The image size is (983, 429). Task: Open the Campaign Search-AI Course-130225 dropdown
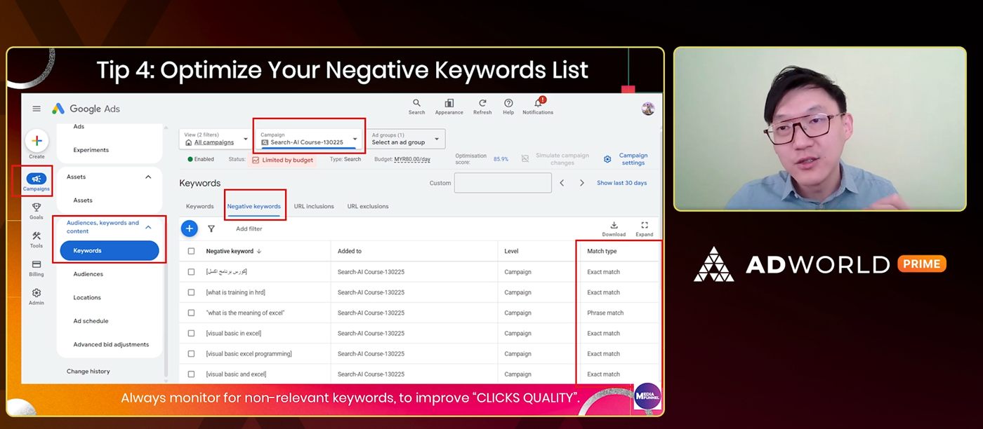(x=309, y=139)
